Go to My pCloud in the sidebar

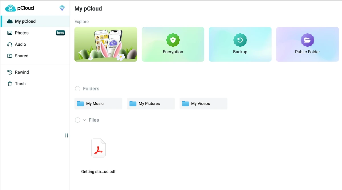click(x=35, y=21)
